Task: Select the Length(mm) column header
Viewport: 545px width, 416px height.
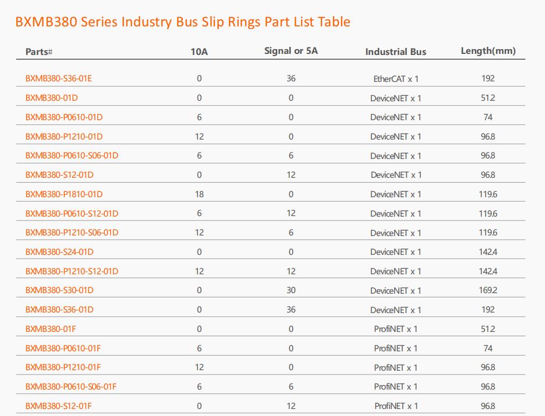Action: click(488, 51)
